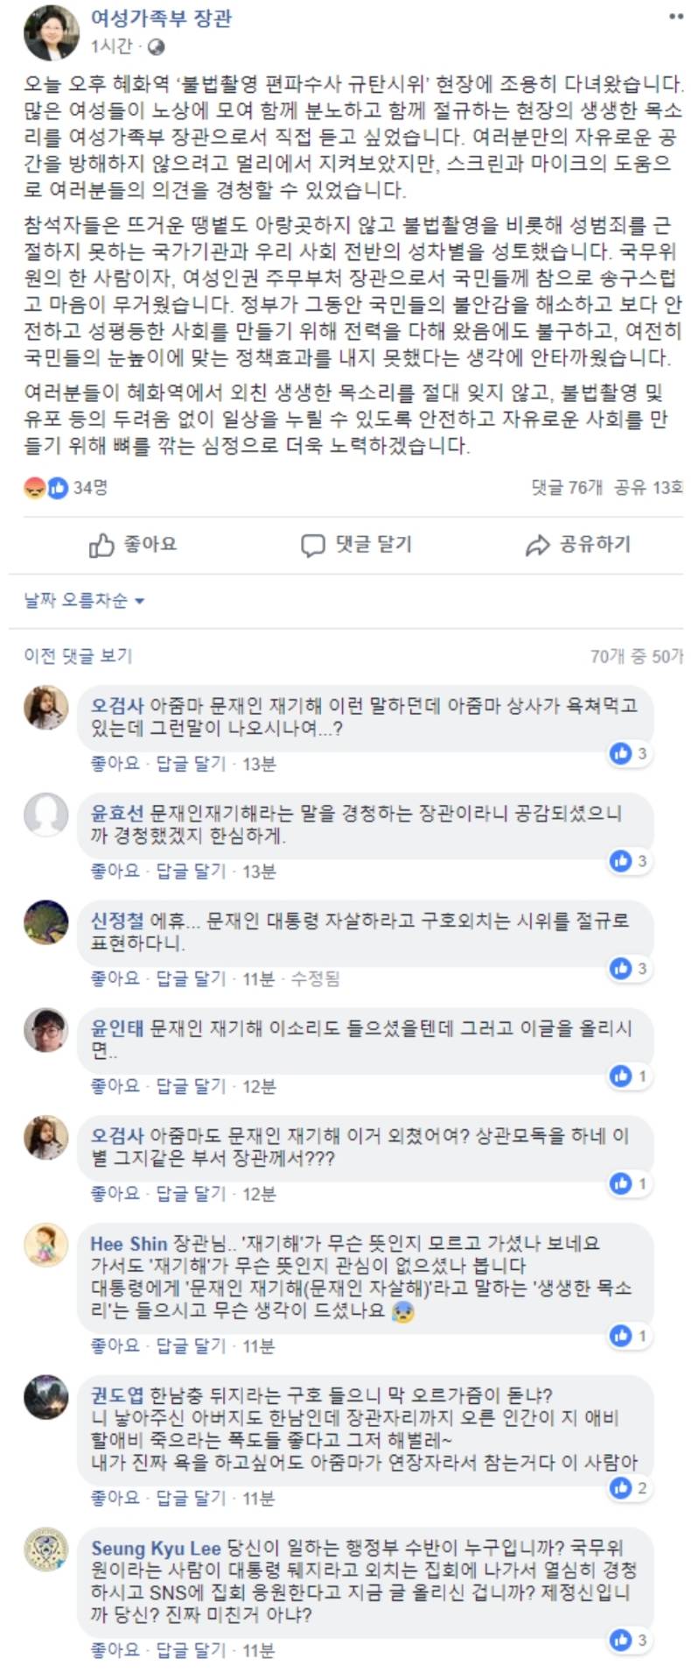
Task: Open the post options three-dot menu
Action: (x=675, y=16)
